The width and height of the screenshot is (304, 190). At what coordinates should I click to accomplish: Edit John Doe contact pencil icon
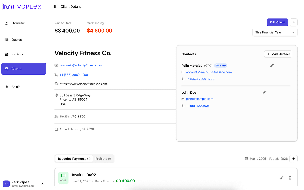[x=264, y=92]
